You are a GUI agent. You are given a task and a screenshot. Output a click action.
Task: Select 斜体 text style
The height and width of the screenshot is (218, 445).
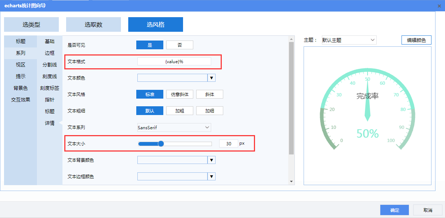[x=210, y=94]
